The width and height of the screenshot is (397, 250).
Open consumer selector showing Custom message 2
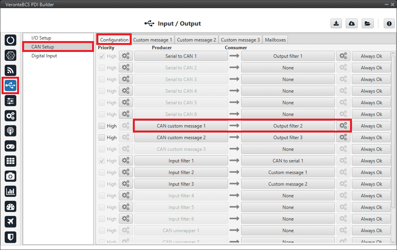point(288,184)
